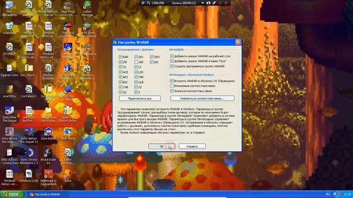Take a snapshot with the recorder camera icon
The image size is (353, 198).
tap(208, 3)
